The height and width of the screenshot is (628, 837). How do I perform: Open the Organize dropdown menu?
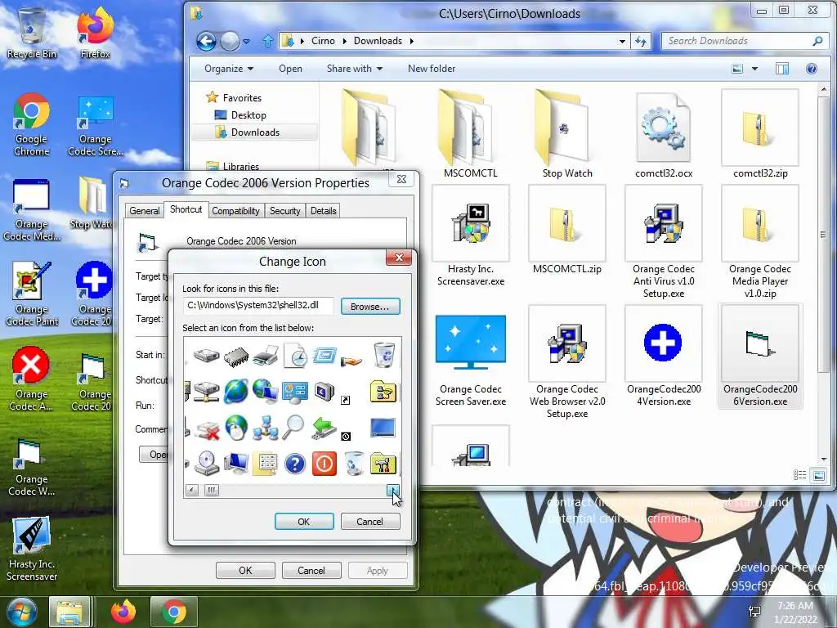[229, 69]
